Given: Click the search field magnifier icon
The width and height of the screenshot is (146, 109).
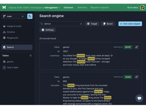Looking at the screenshot, I should click(42, 24).
